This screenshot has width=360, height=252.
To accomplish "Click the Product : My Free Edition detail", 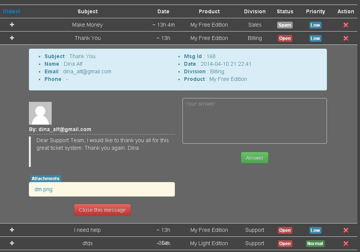I will [216, 79].
